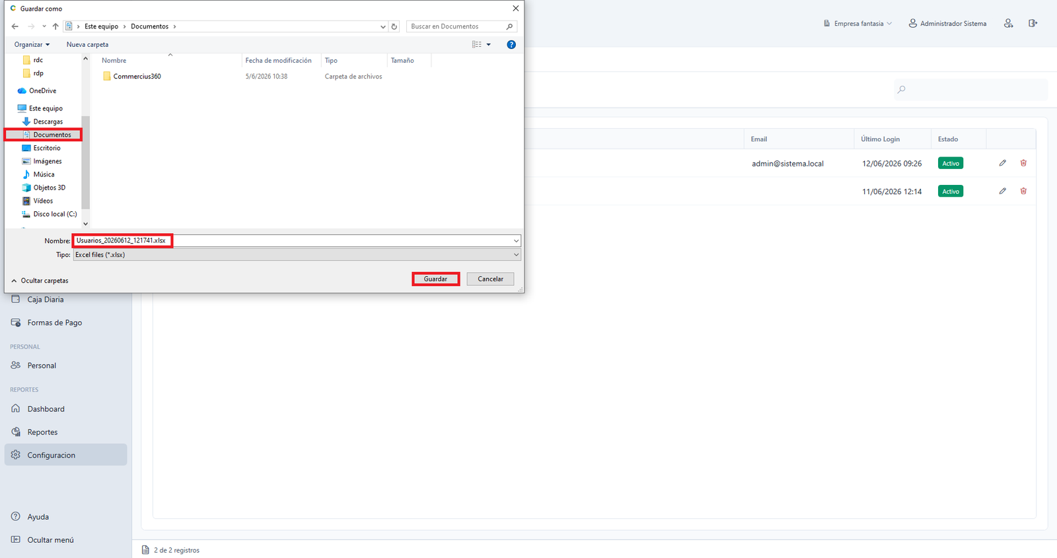Image resolution: width=1057 pixels, height=558 pixels.
Task: Click the logout icon in top header
Action: coord(1033,23)
